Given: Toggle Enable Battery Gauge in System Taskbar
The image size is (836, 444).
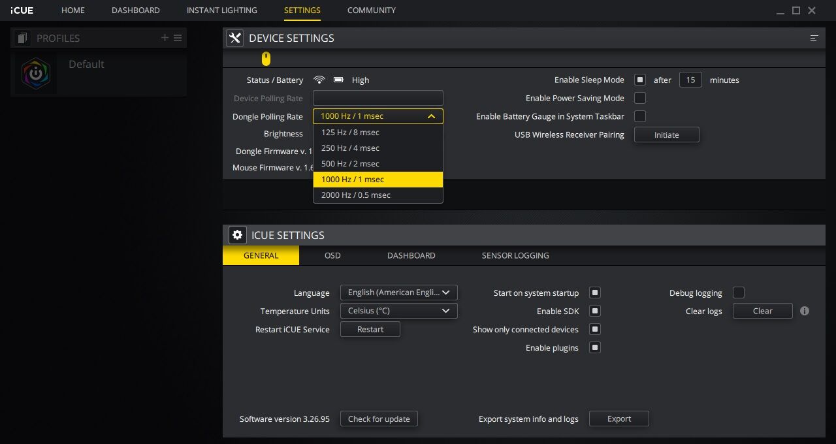Looking at the screenshot, I should coord(640,116).
